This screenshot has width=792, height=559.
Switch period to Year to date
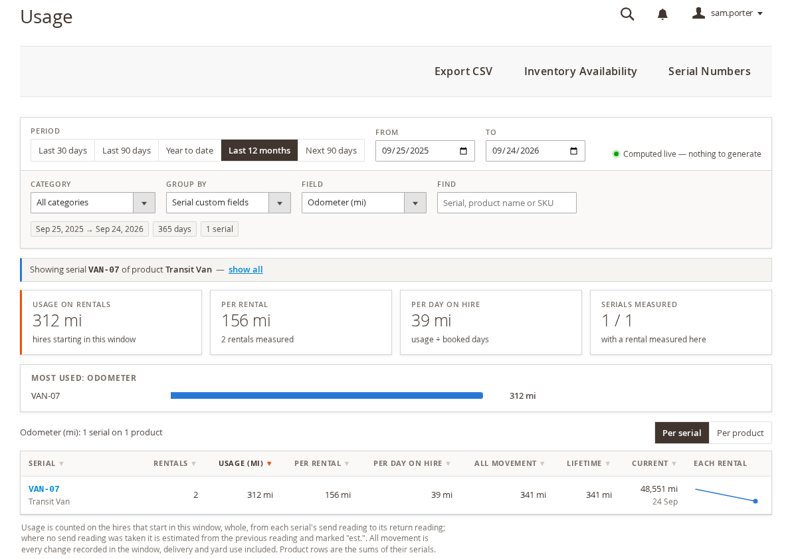189,151
